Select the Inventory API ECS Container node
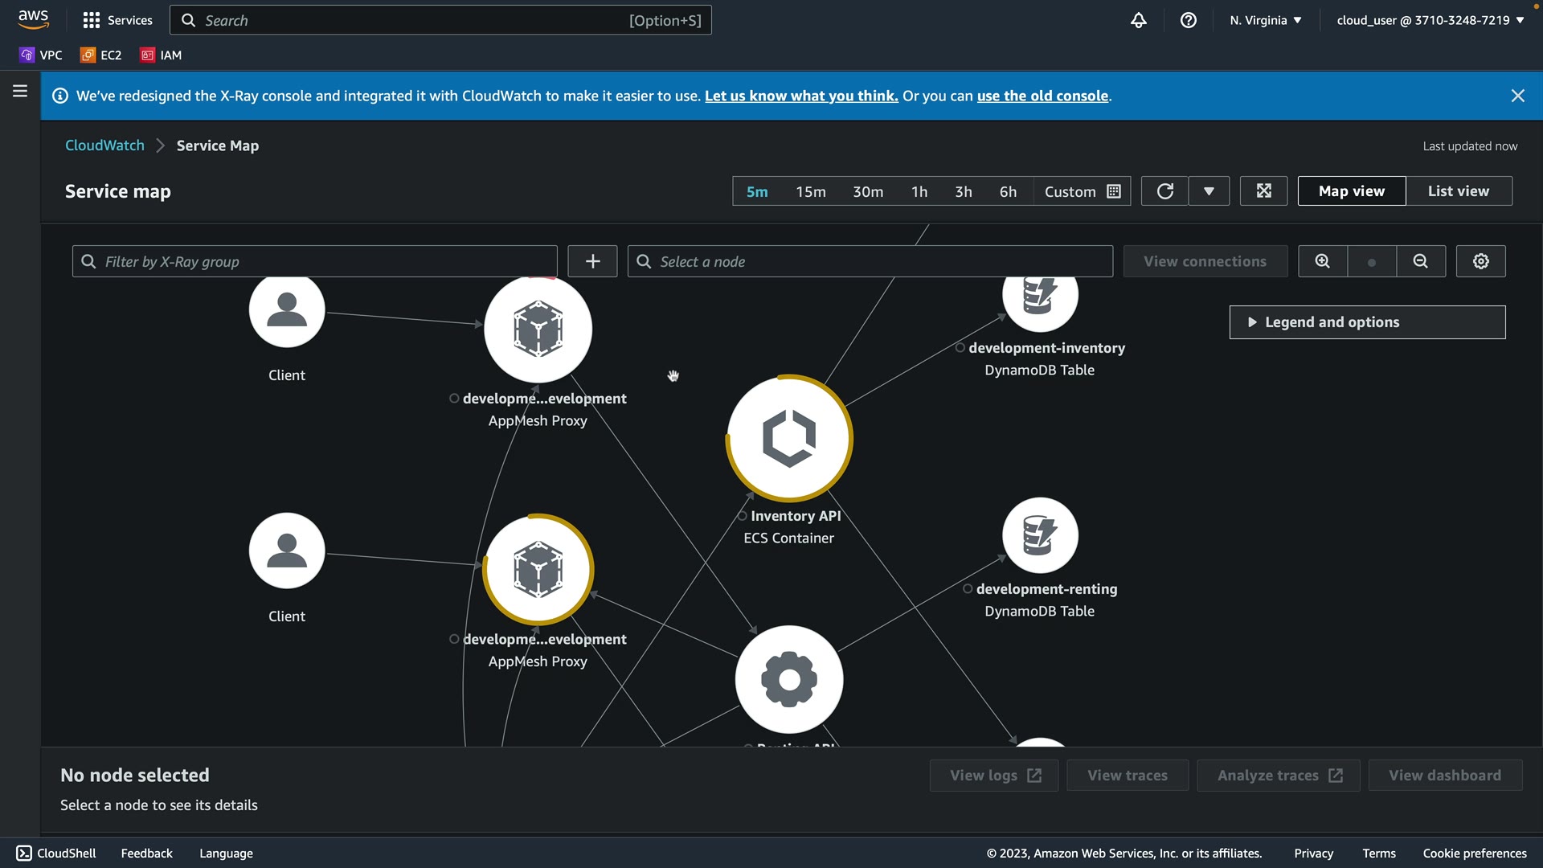 [x=788, y=439]
